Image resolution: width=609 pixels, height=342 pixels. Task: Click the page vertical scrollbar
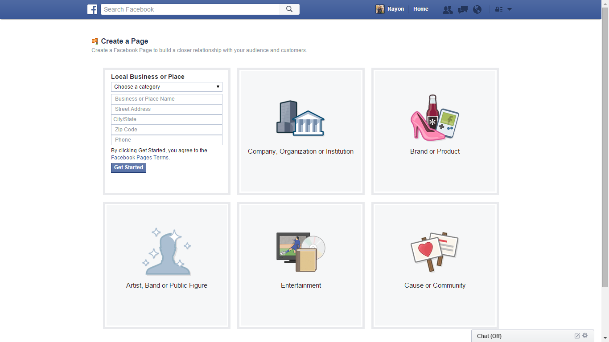[x=605, y=147]
